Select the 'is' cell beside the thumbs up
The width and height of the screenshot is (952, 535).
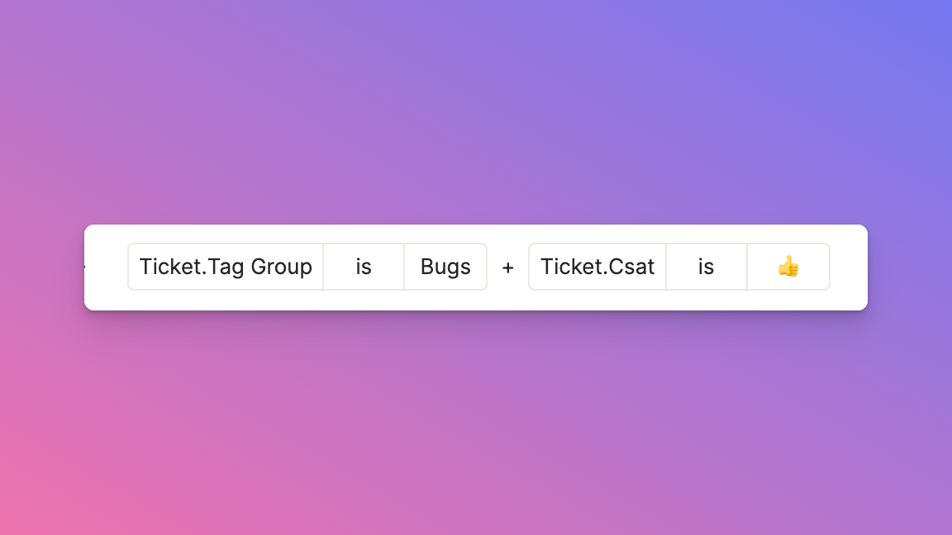706,267
